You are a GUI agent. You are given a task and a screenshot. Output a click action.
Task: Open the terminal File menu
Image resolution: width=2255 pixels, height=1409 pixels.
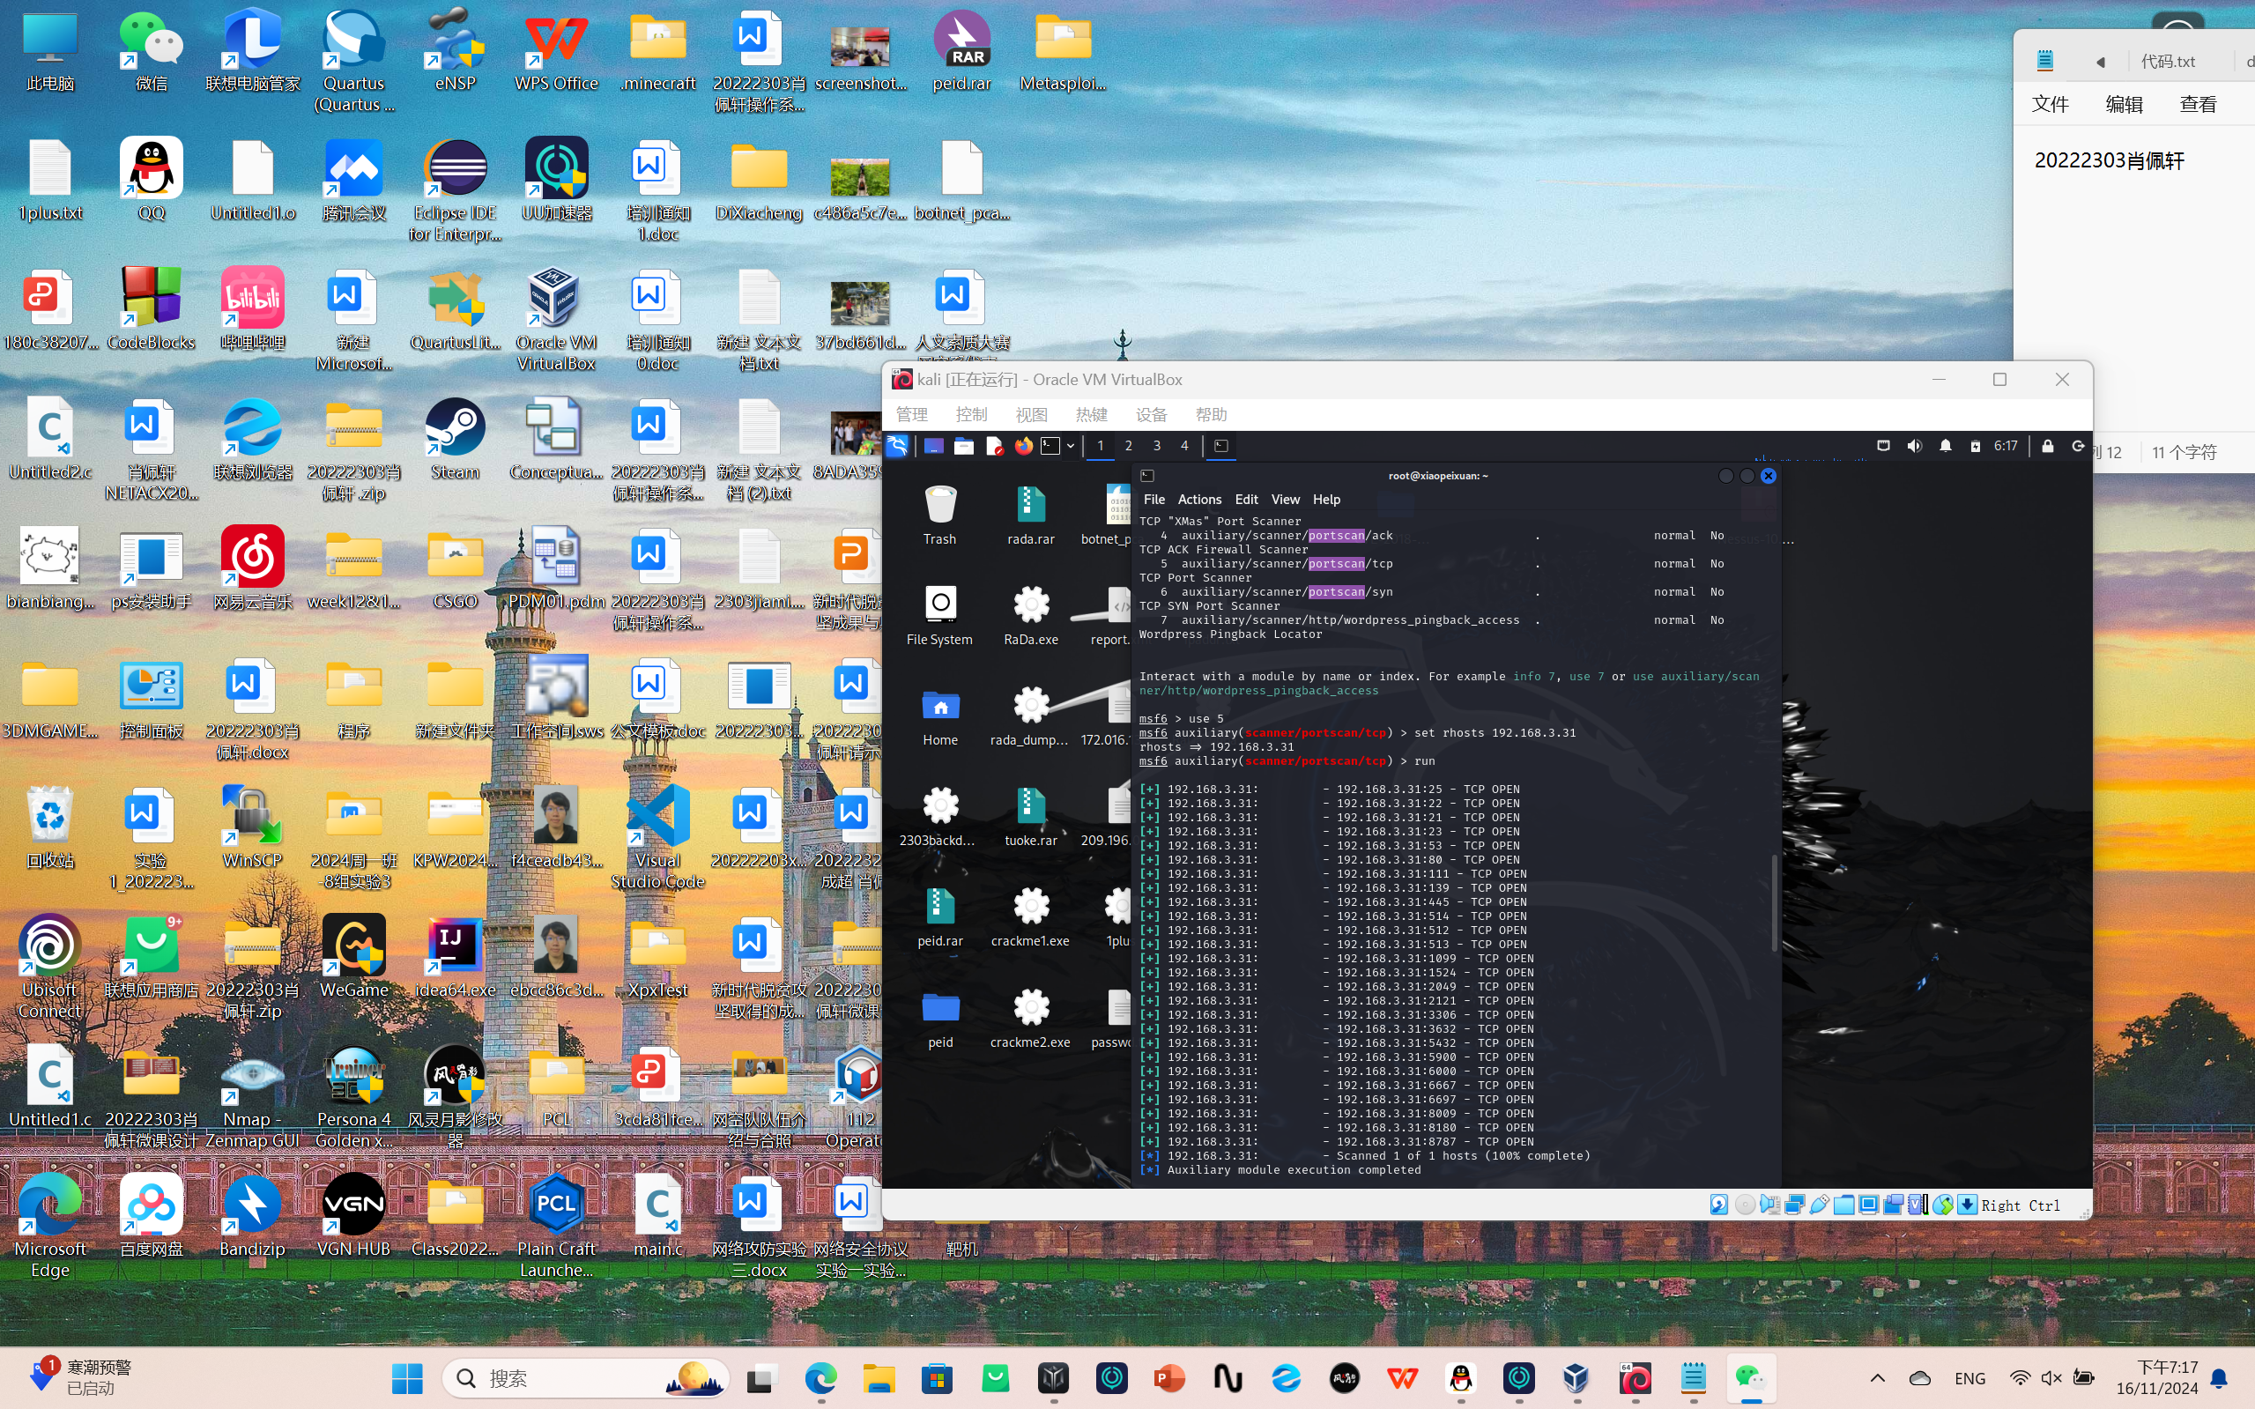click(1153, 500)
